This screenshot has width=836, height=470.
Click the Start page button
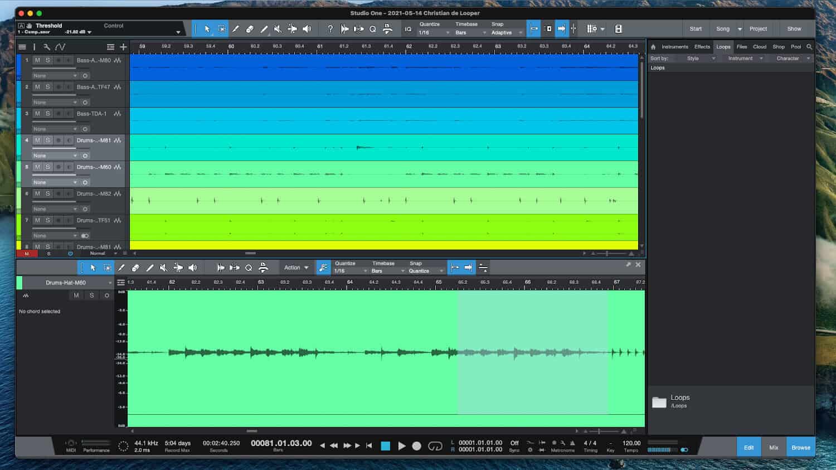tap(696, 29)
